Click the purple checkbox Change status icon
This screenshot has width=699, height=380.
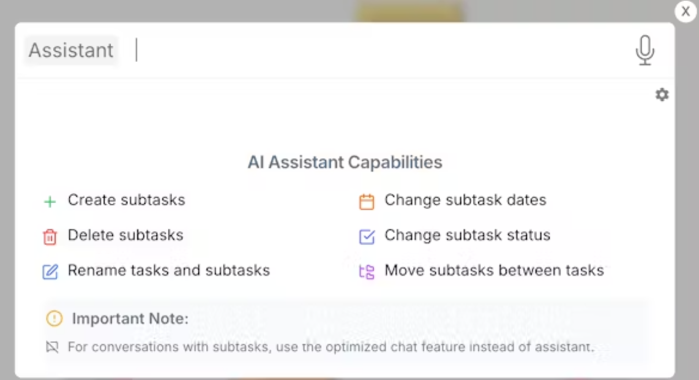[367, 237]
